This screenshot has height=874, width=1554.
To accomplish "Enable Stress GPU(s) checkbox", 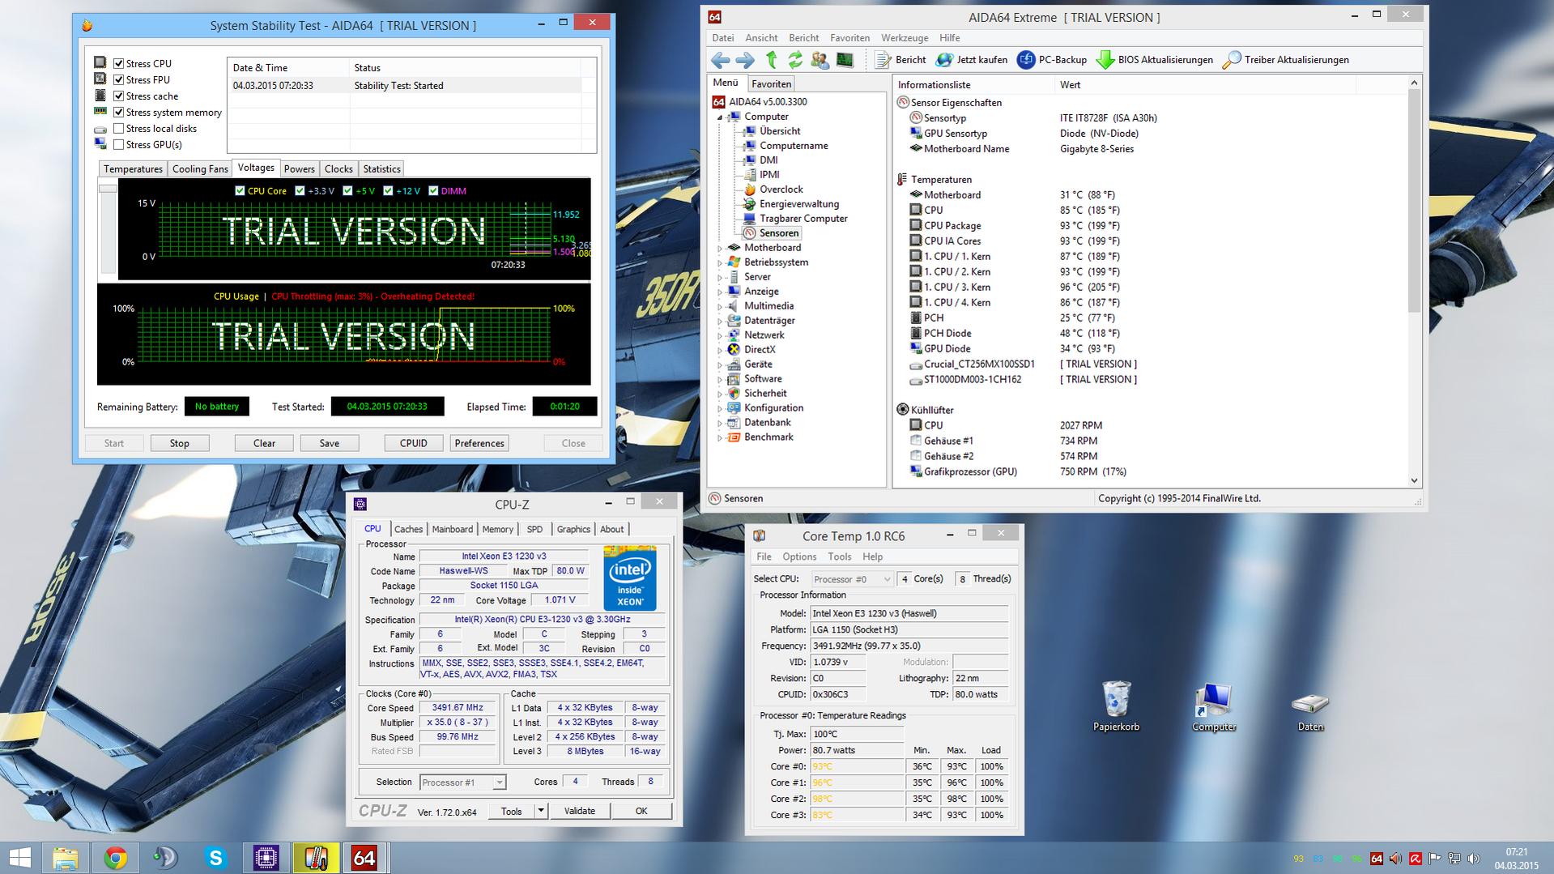I will click(119, 144).
